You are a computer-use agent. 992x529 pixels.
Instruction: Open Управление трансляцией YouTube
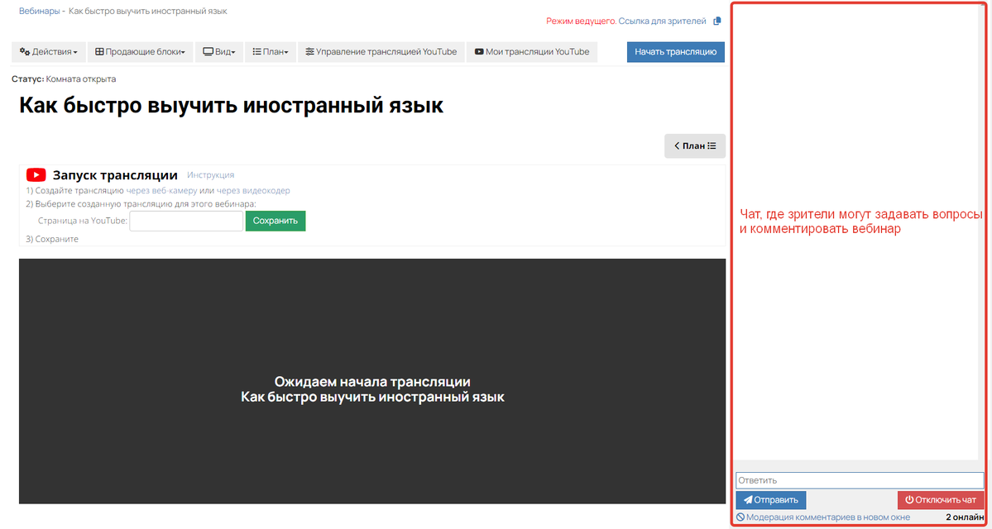(381, 52)
